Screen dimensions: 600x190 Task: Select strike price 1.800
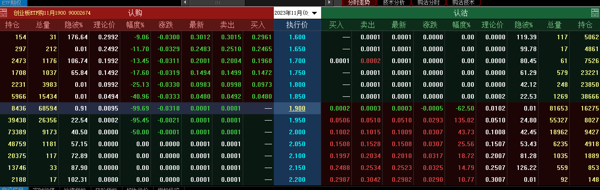(x=297, y=84)
